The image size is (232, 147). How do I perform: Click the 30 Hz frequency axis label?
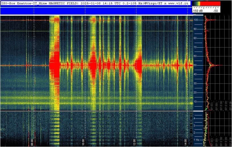pyautogui.click(x=196, y=83)
